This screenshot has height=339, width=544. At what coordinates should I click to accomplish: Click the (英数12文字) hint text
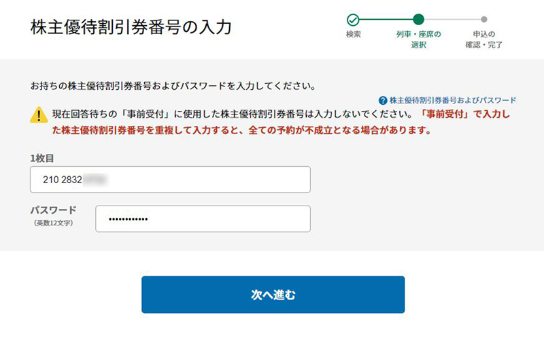pyautogui.click(x=54, y=223)
